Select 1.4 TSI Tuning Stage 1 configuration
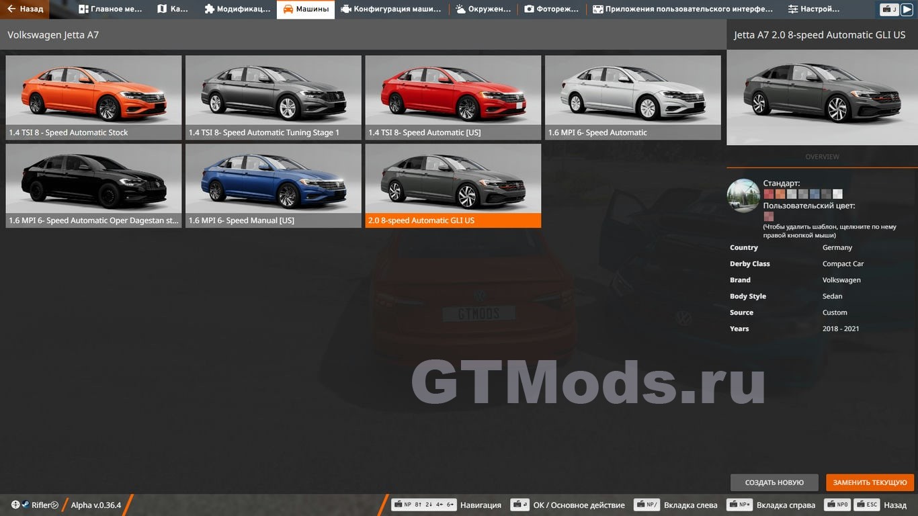Viewport: 918px width, 516px height. pyautogui.click(x=274, y=97)
